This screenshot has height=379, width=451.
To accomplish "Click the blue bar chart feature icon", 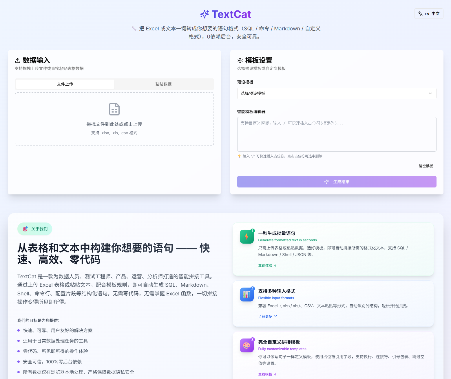I will click(247, 295).
